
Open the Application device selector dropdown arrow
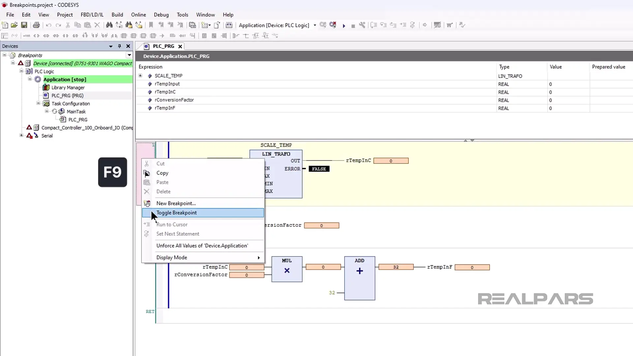coord(315,25)
